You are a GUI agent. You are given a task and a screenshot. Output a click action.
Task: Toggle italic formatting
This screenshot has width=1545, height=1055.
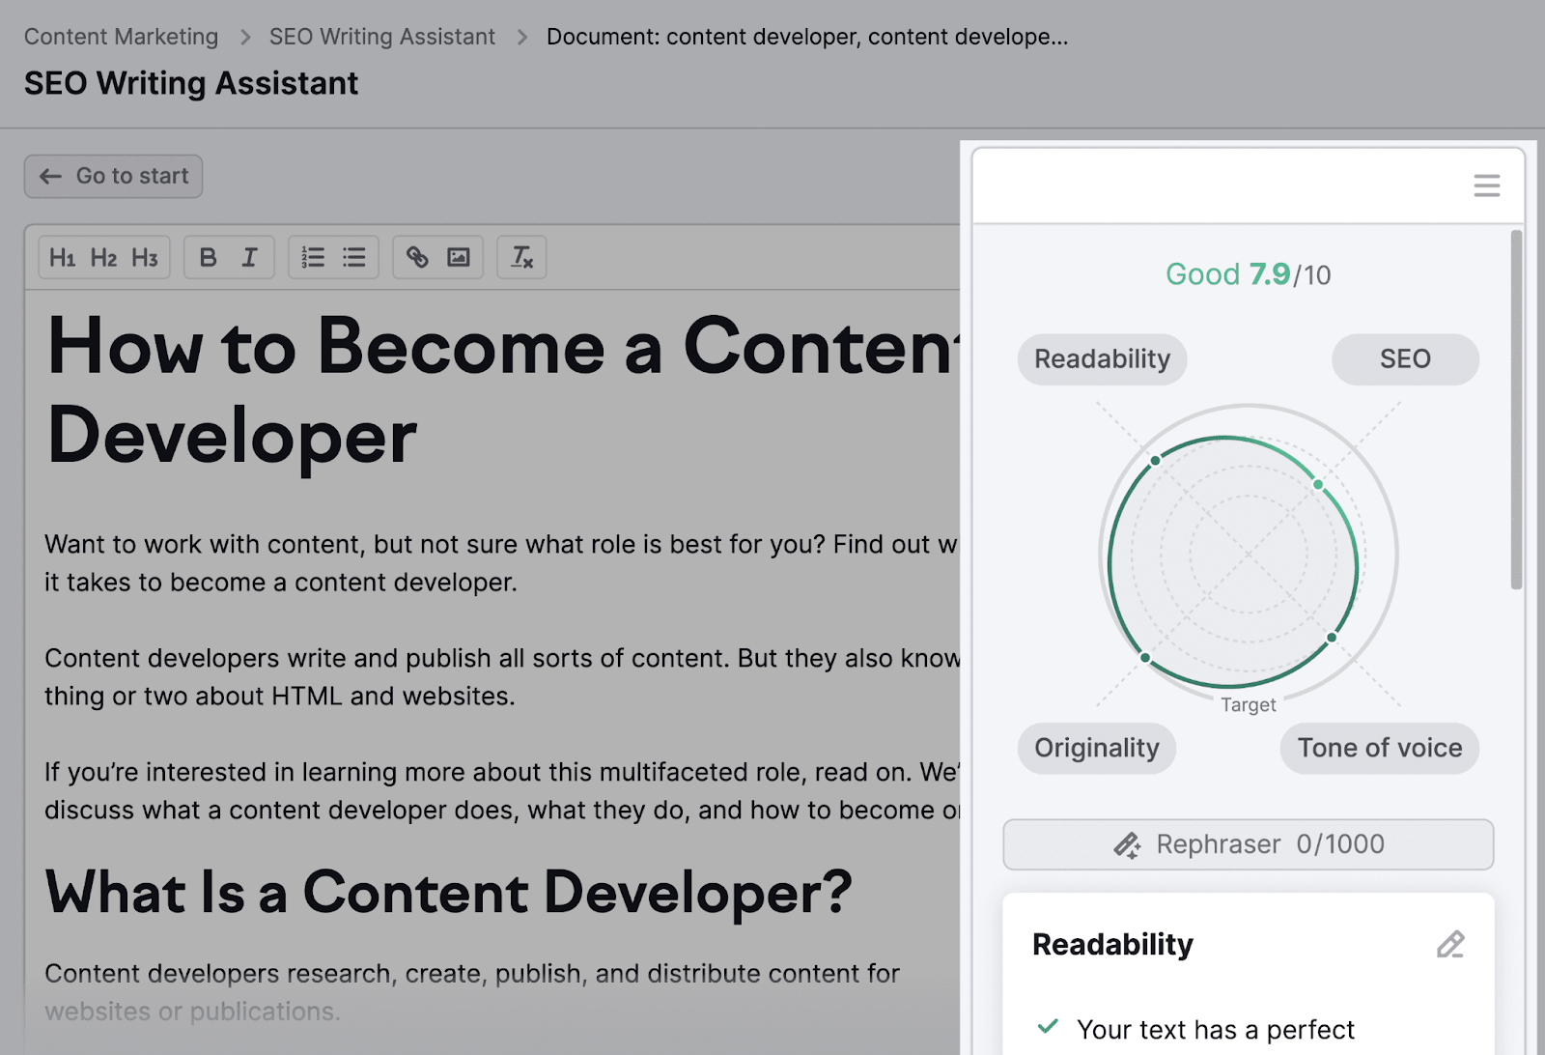point(249,258)
